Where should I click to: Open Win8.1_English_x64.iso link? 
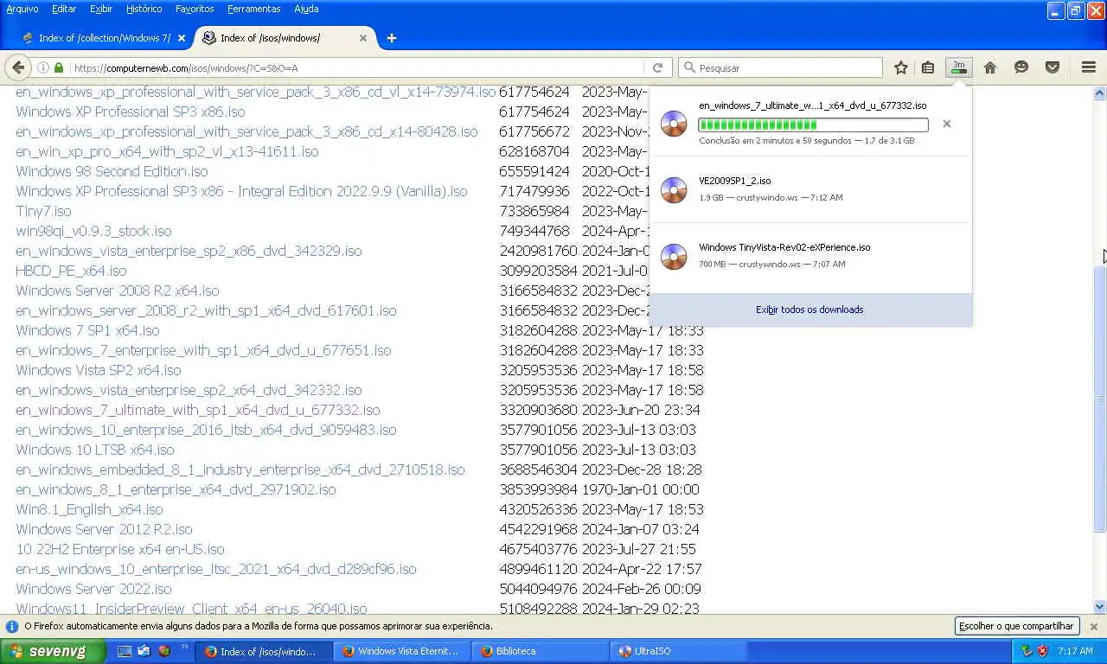click(x=89, y=509)
